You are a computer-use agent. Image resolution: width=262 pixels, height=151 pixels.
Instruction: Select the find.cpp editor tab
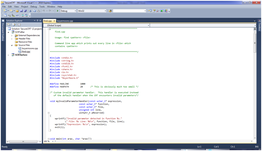click(48, 21)
